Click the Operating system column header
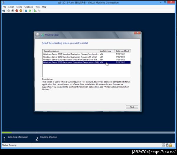 71,51
